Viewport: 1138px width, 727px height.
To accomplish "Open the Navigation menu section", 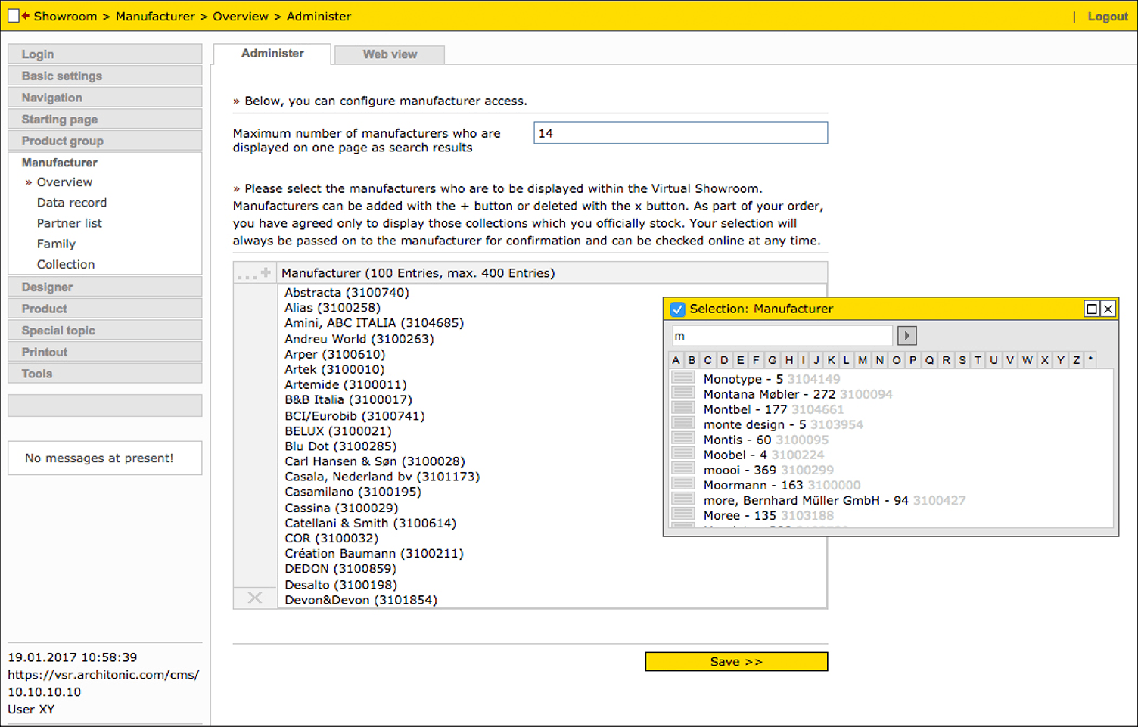I will (105, 98).
